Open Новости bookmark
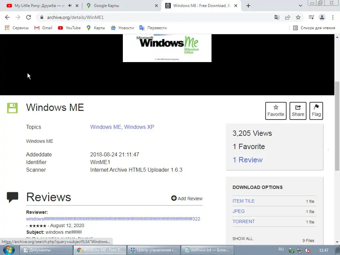 point(123,28)
